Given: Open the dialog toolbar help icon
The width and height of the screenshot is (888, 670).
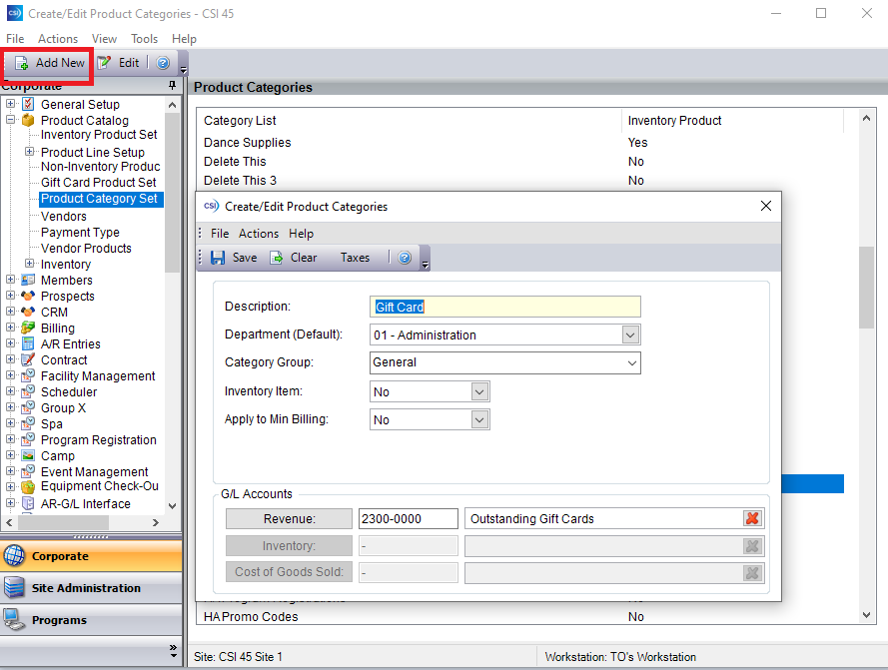Looking at the screenshot, I should point(405,258).
